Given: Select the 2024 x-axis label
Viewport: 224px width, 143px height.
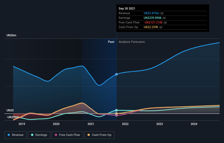Looking at the screenshot, I should 194,124.
